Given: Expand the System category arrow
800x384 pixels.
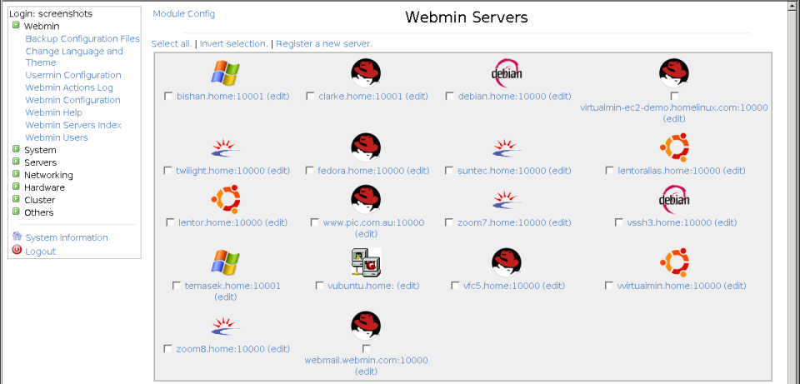Looking at the screenshot, I should coord(16,149).
